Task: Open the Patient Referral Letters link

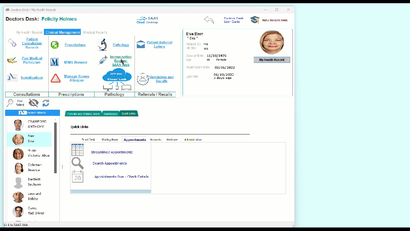Action: pyautogui.click(x=159, y=44)
